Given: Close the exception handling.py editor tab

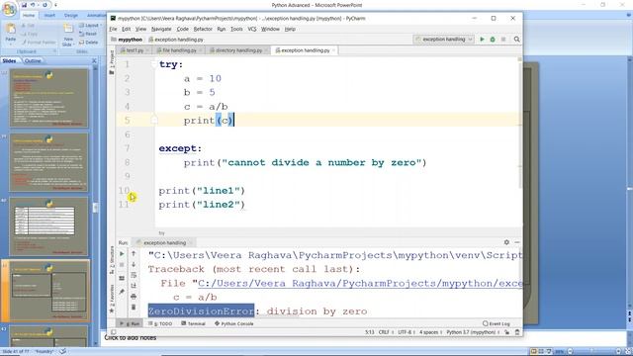Looking at the screenshot, I should (333, 50).
